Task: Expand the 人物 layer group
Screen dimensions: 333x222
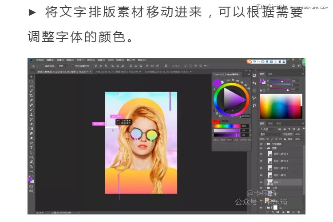Action: point(266,188)
